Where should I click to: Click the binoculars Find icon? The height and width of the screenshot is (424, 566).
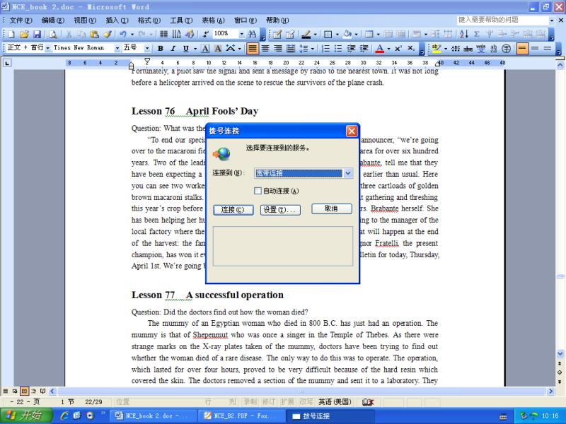(252, 34)
